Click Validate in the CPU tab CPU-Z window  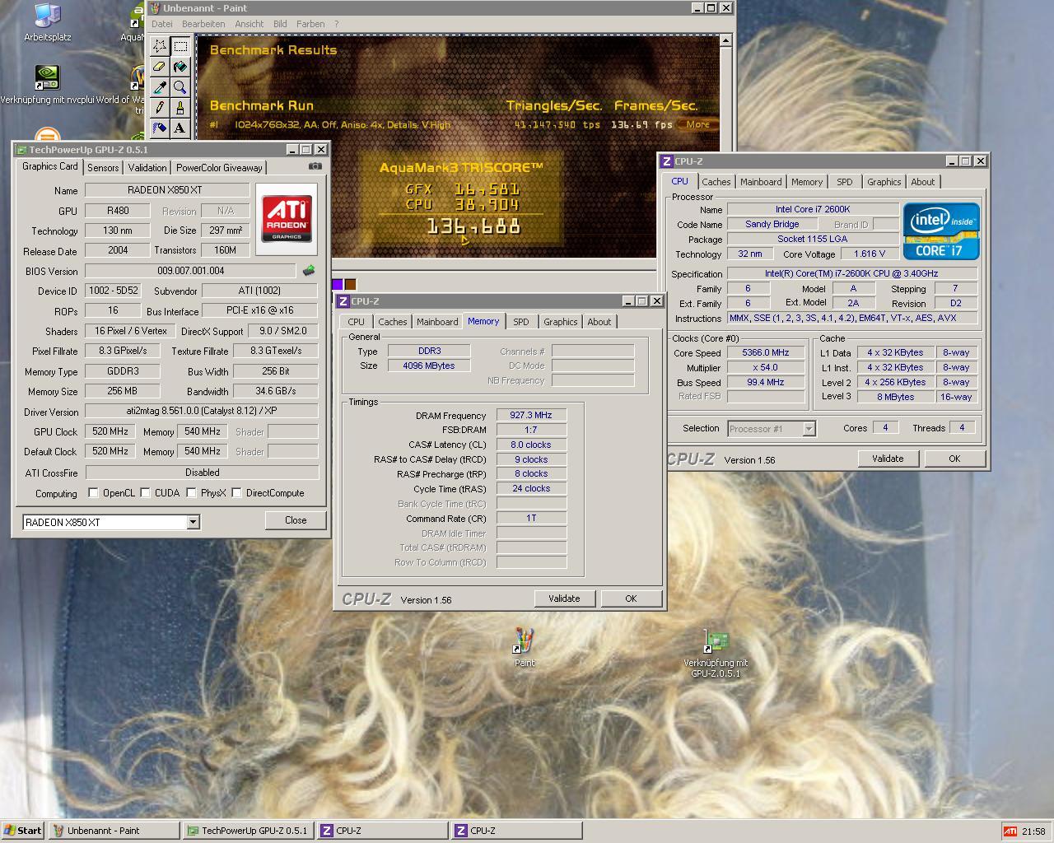tap(888, 459)
